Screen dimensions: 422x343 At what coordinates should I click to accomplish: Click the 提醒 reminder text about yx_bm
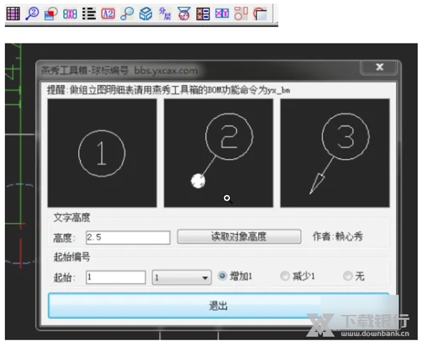tap(169, 90)
